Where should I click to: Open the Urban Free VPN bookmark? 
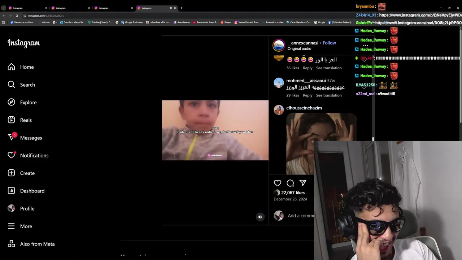click(158, 22)
